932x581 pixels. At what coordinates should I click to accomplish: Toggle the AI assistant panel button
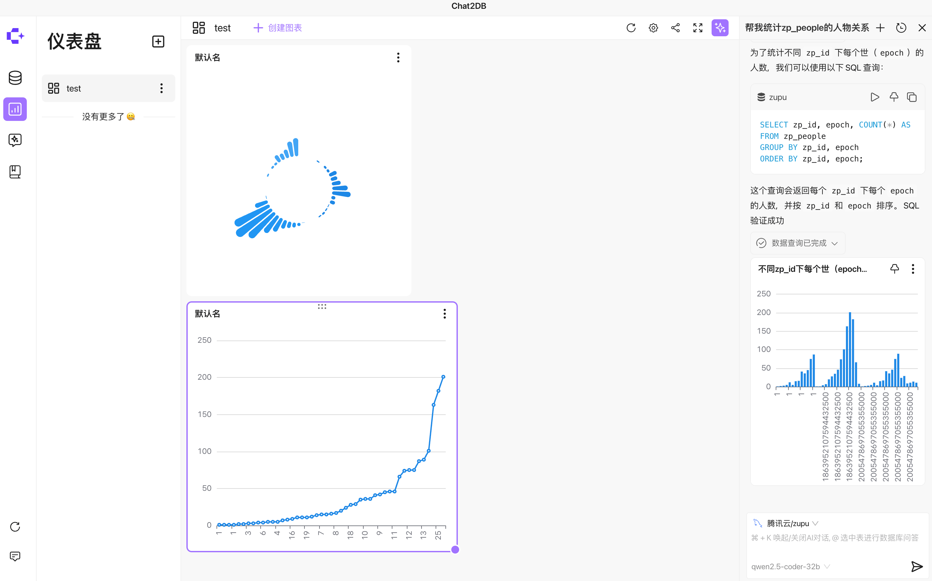pos(720,28)
